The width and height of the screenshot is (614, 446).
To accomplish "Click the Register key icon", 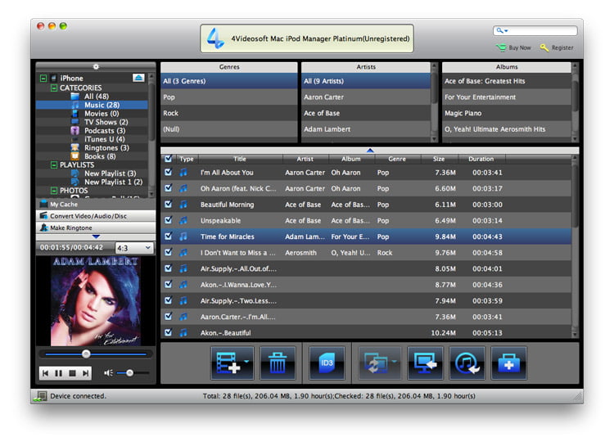I will [544, 47].
